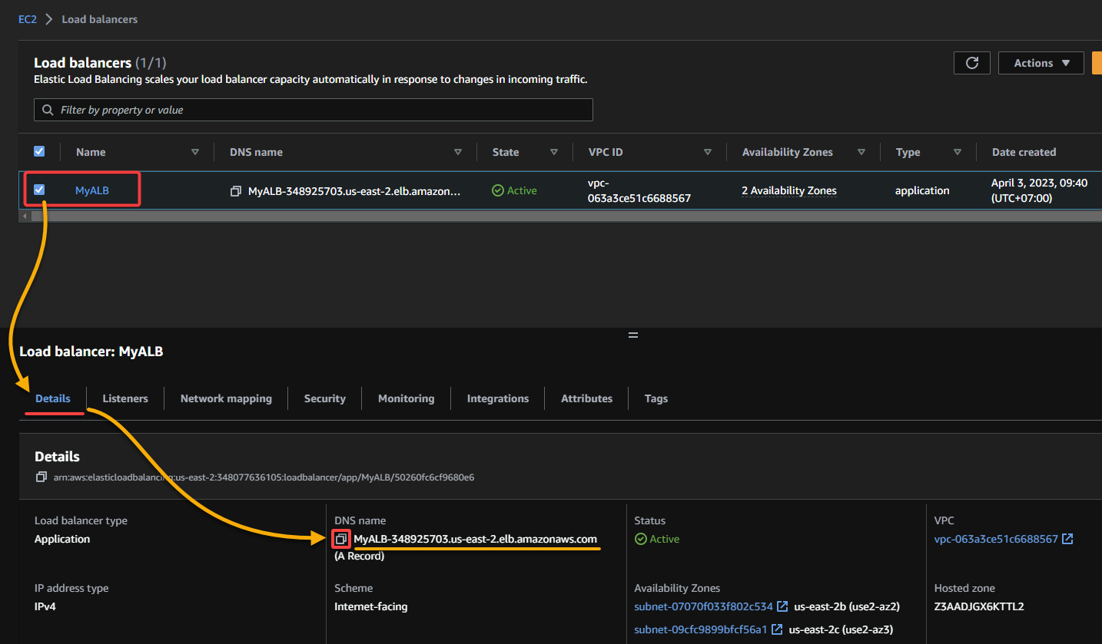Screen dimensions: 1102x644
Task: Click the panel resize handle above Load balancer: MyALB
Action: pos(633,335)
